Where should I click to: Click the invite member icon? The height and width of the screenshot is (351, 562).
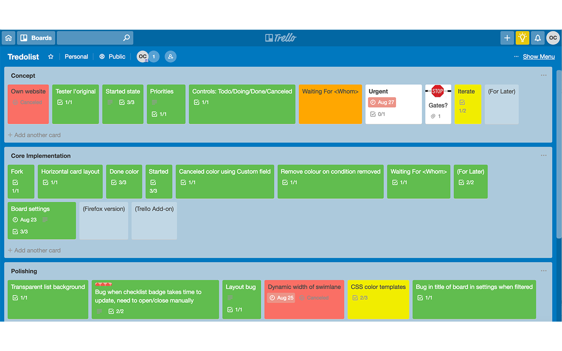click(x=170, y=57)
